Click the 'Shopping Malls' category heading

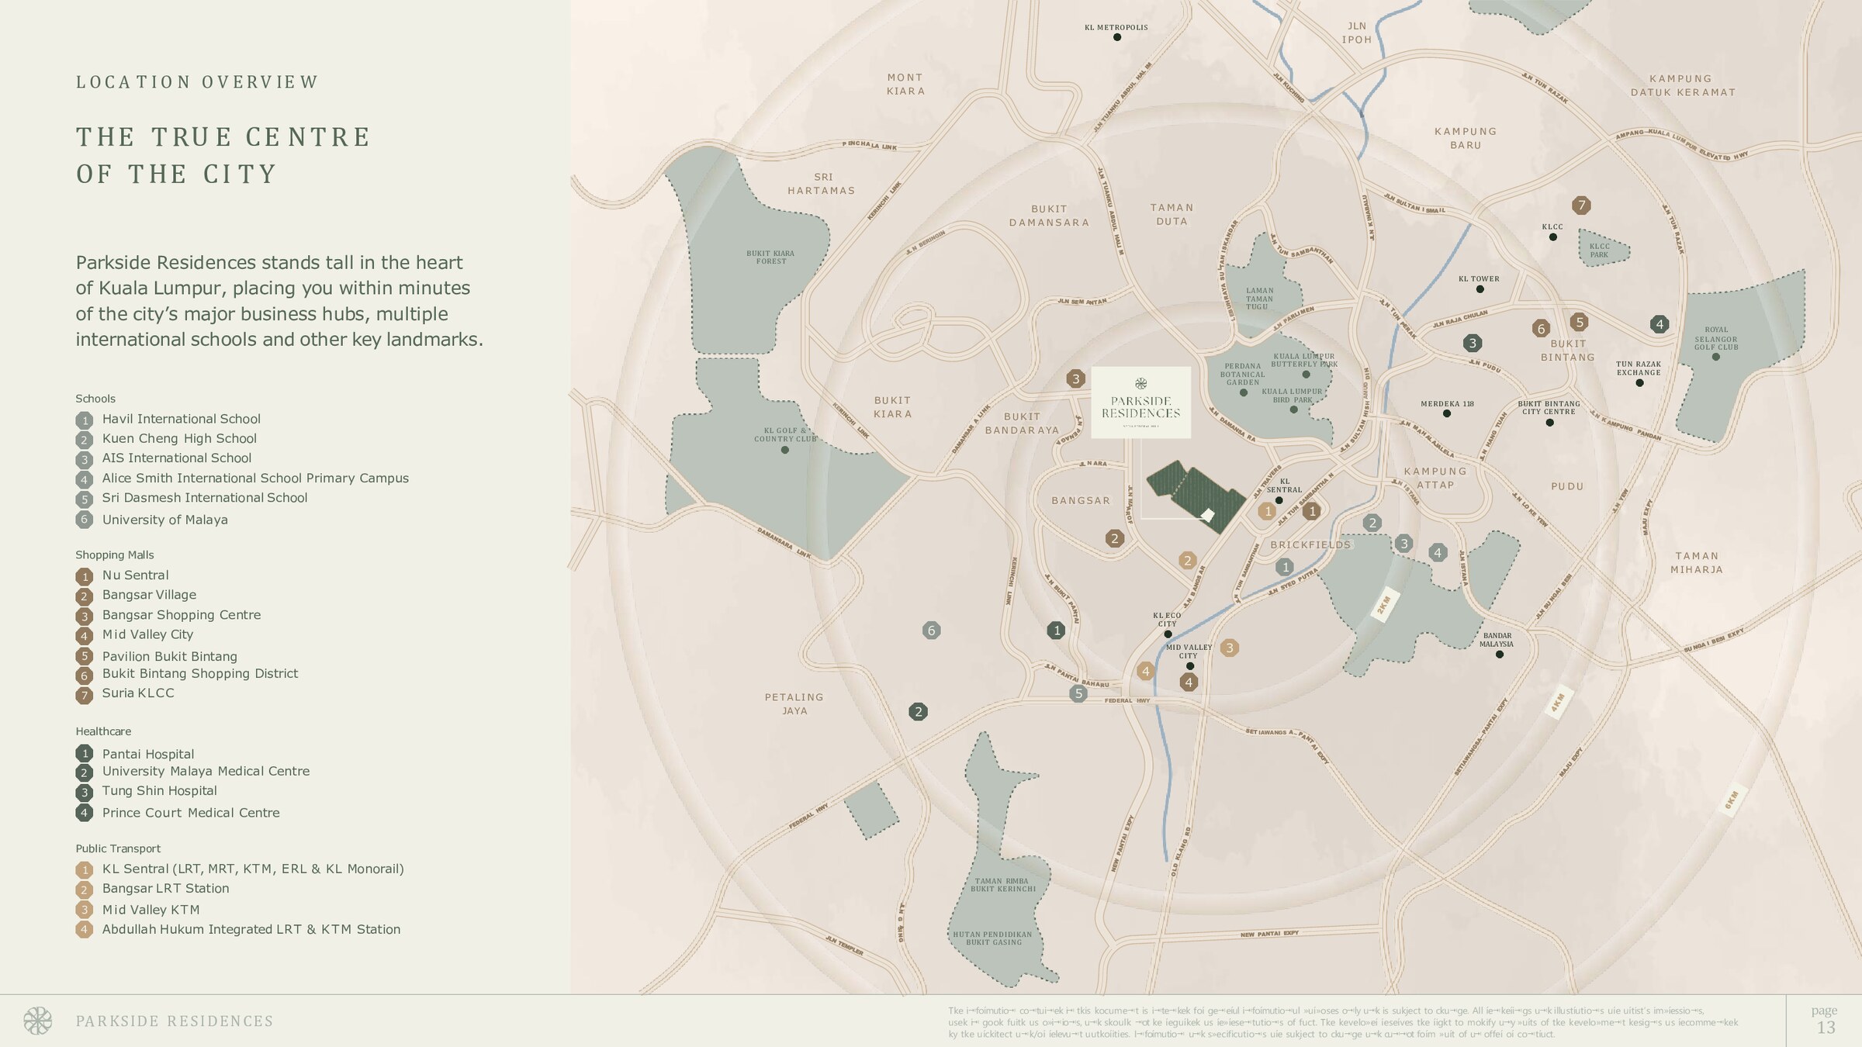[x=115, y=555]
